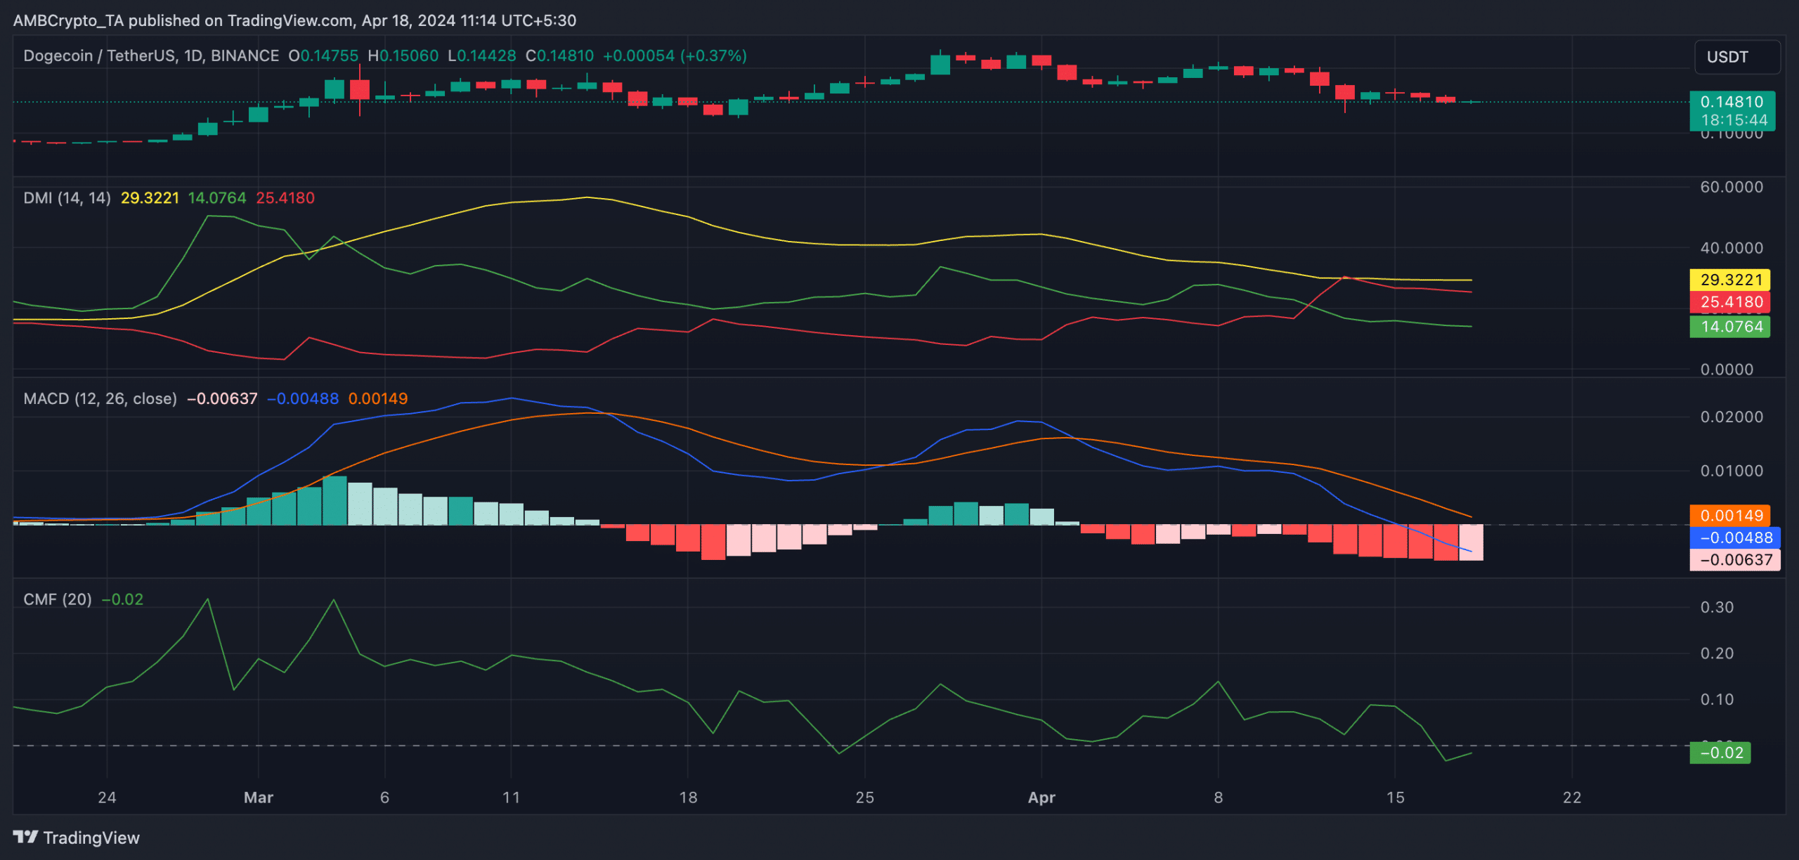Click the change value +0.00054 (+0.37%)

(675, 56)
